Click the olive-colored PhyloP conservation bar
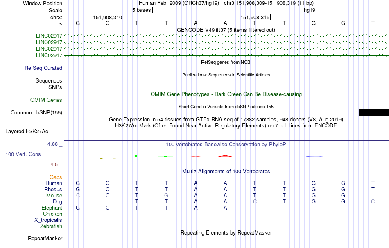This screenshot has height=248, width=389. (x=108, y=159)
